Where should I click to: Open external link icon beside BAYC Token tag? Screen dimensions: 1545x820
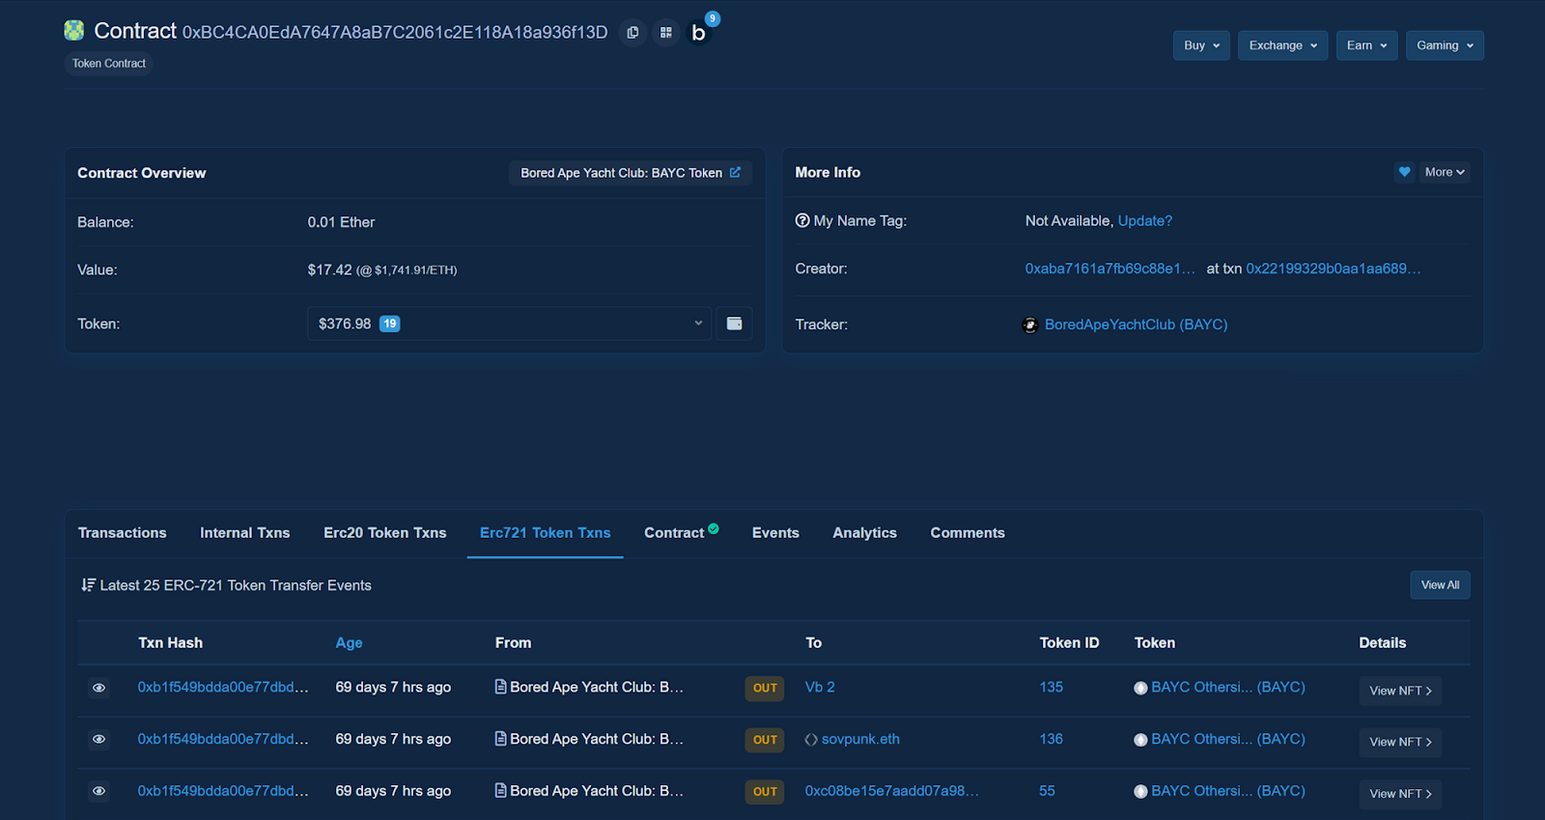(735, 173)
